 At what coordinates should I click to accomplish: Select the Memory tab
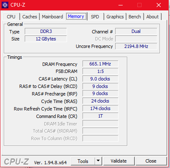coord(76,16)
